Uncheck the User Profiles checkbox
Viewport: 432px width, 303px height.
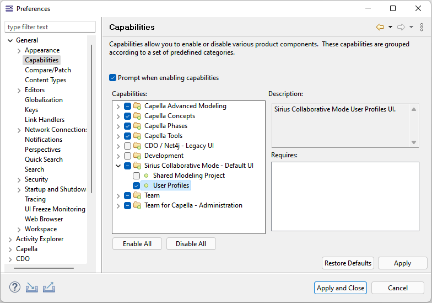point(136,185)
